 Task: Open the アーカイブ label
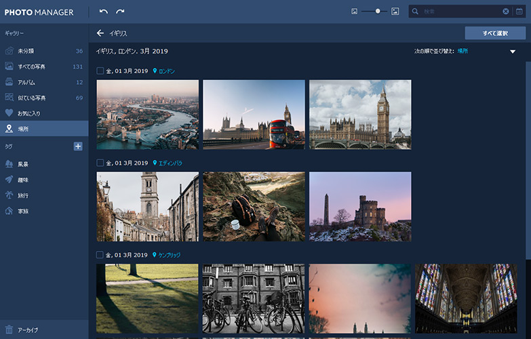(x=28, y=330)
